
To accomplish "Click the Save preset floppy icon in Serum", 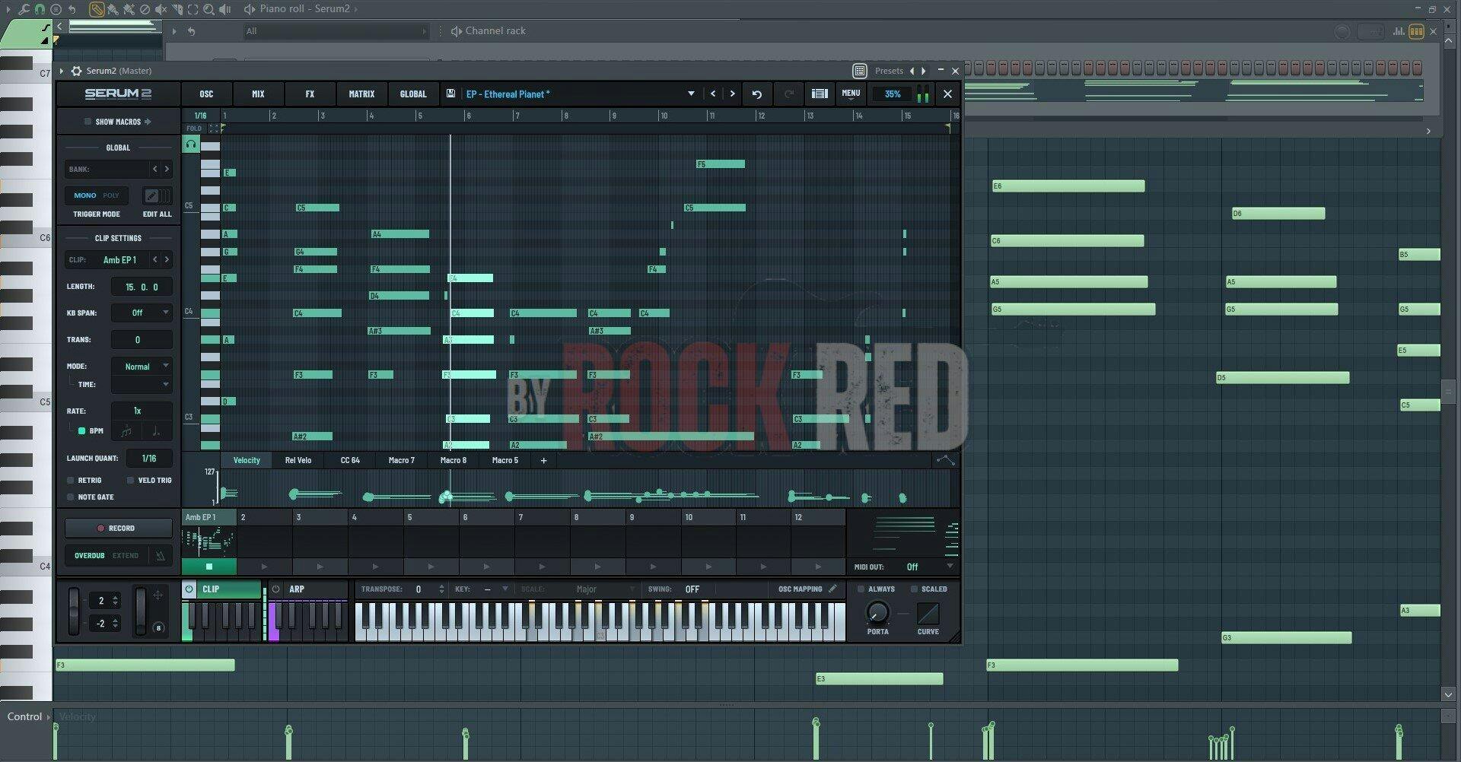I will click(x=450, y=94).
